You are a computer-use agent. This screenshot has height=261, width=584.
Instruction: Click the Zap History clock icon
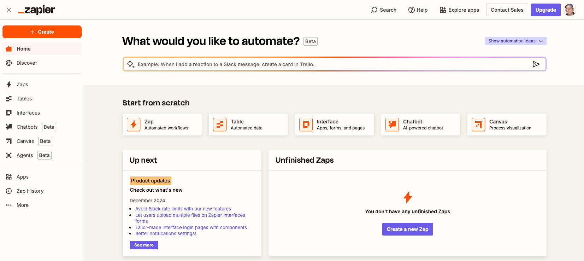9,191
